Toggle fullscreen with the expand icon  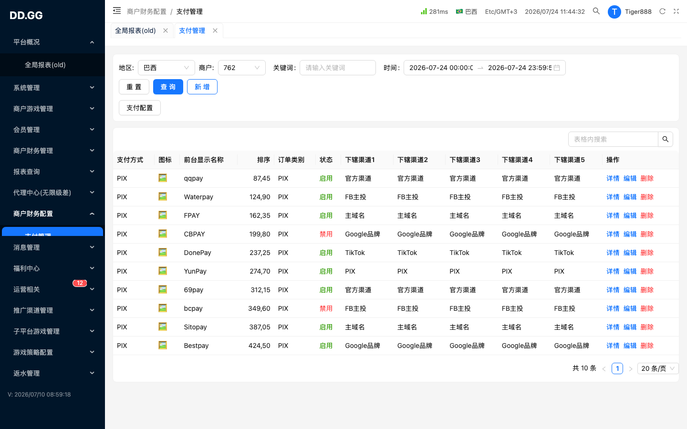tap(676, 11)
